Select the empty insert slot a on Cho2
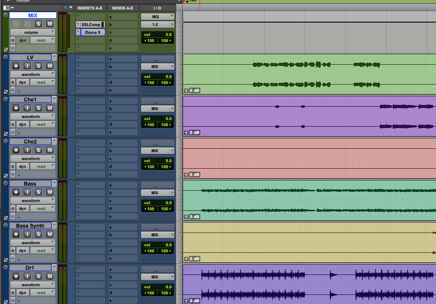The image size is (436, 304). pyautogui.click(x=90, y=143)
